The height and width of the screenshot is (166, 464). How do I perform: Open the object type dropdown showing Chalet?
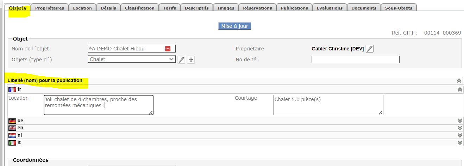131,59
